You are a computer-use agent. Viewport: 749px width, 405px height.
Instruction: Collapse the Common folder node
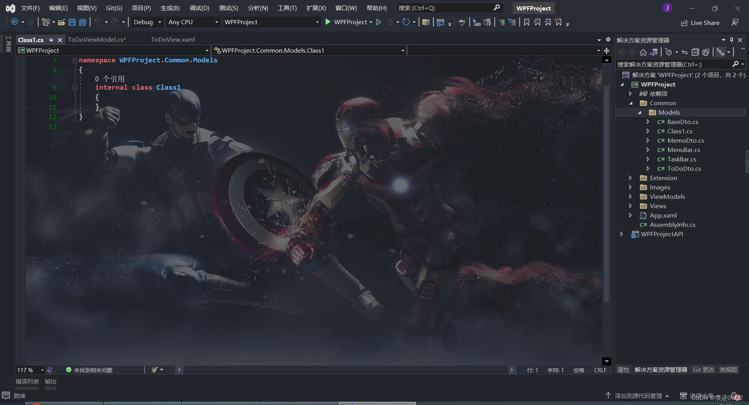631,103
